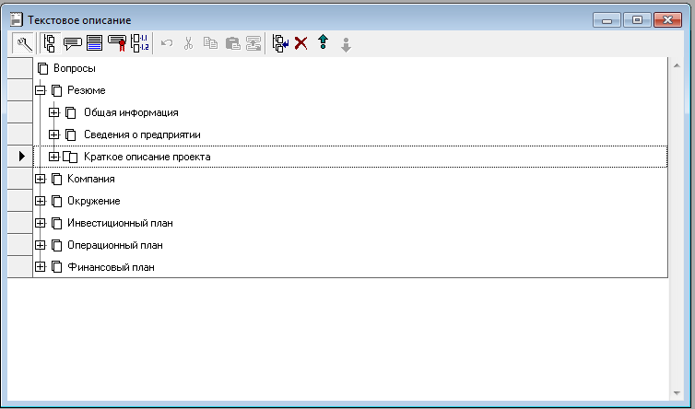Screen dimensions: 695x409
Task: Click the scrollbar up arrow
Action: (677, 65)
